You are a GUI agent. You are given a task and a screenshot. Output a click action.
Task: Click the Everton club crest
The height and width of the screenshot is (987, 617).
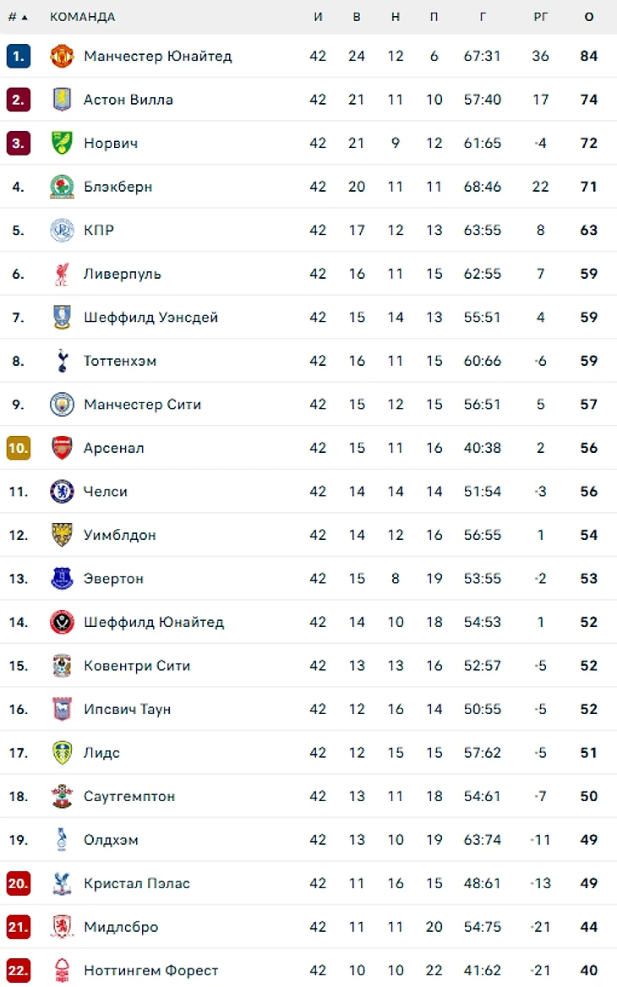pyautogui.click(x=62, y=579)
